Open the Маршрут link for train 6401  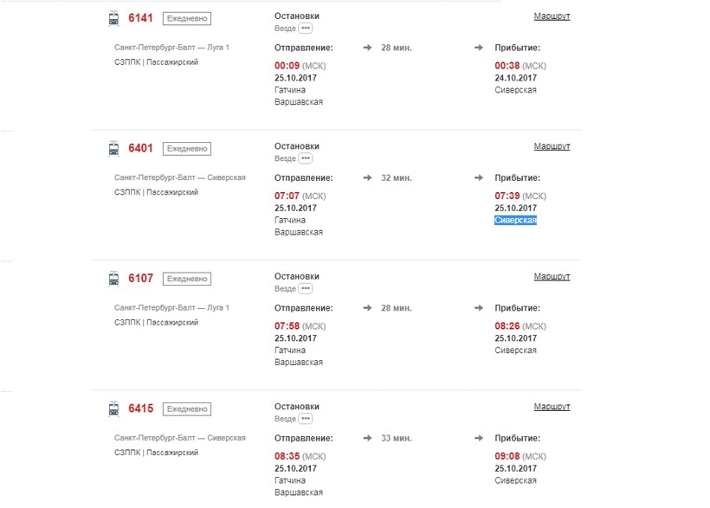552,146
